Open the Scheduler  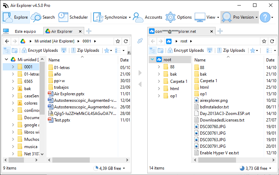click(x=73, y=17)
